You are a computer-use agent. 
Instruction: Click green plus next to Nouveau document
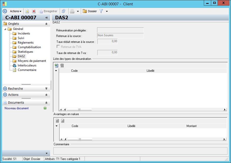point(45,108)
